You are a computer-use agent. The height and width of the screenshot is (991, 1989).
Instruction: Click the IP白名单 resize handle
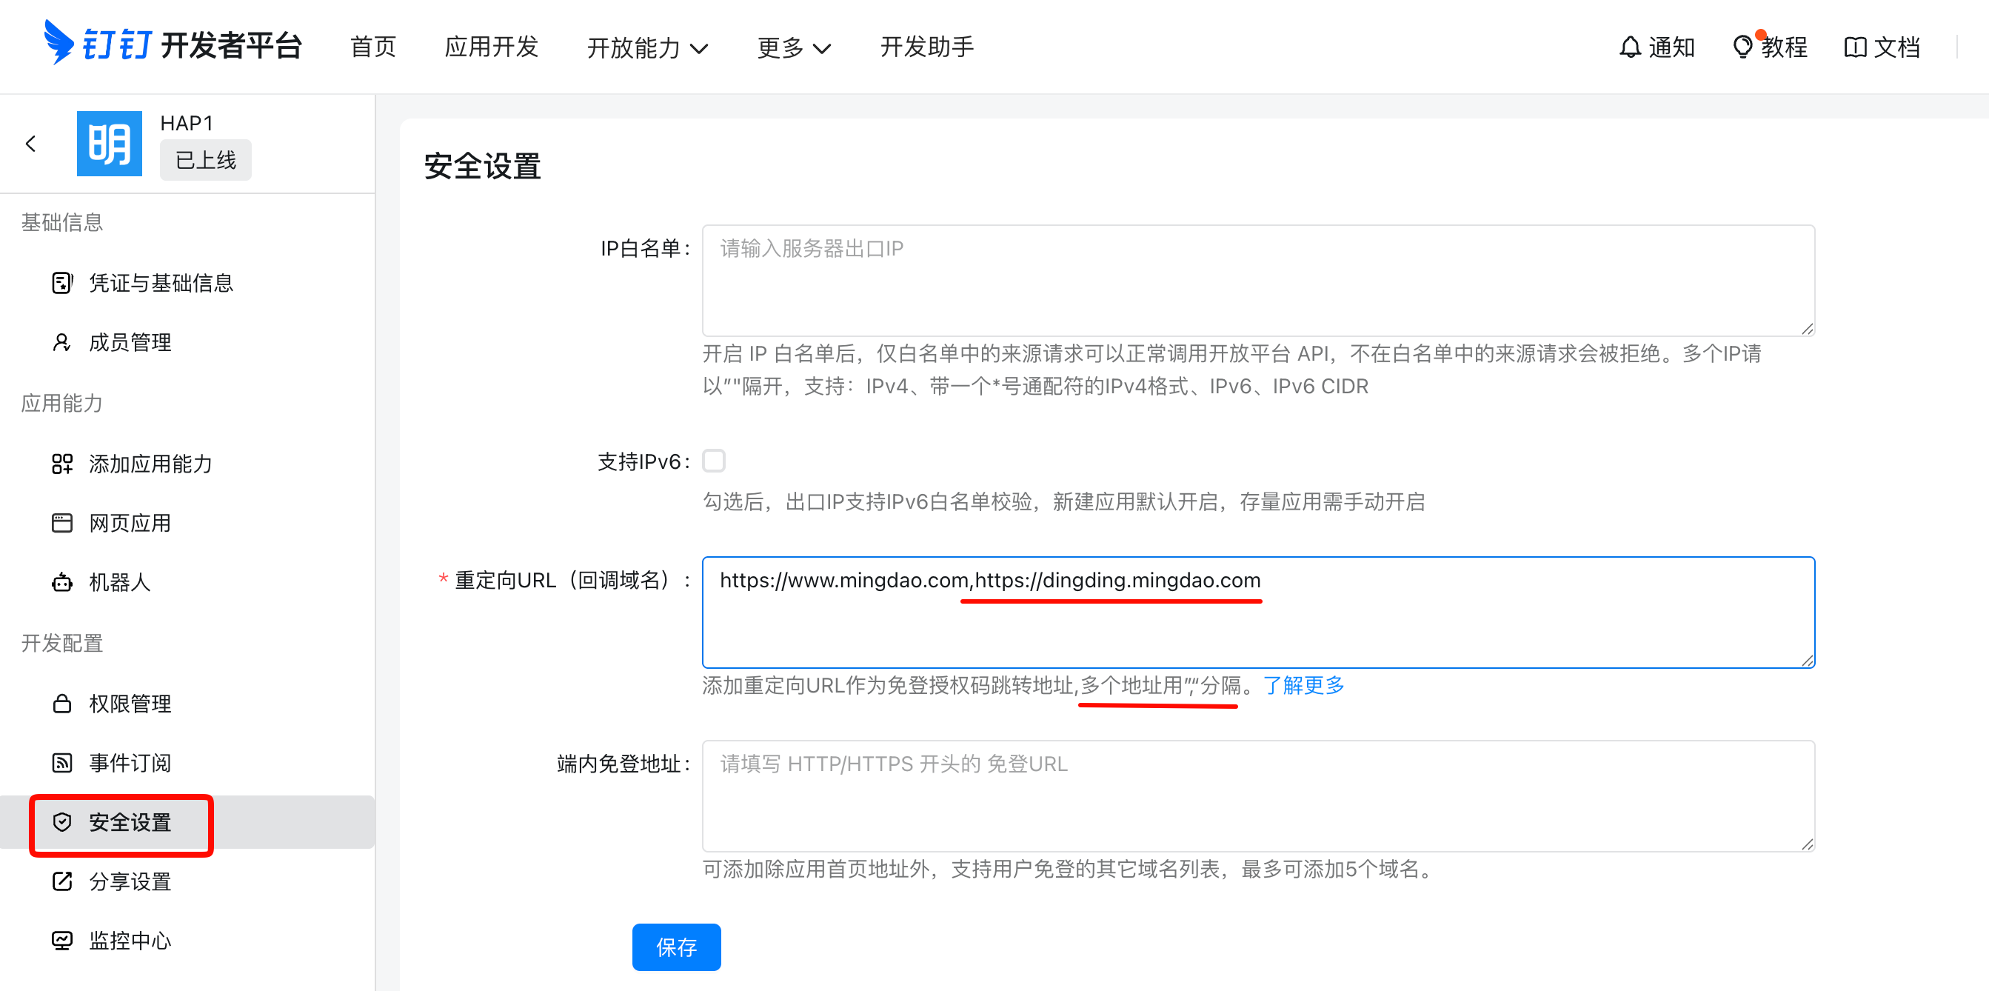1807,328
